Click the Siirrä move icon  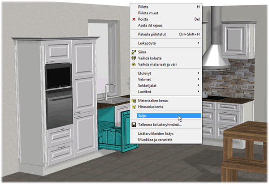(x=134, y=52)
